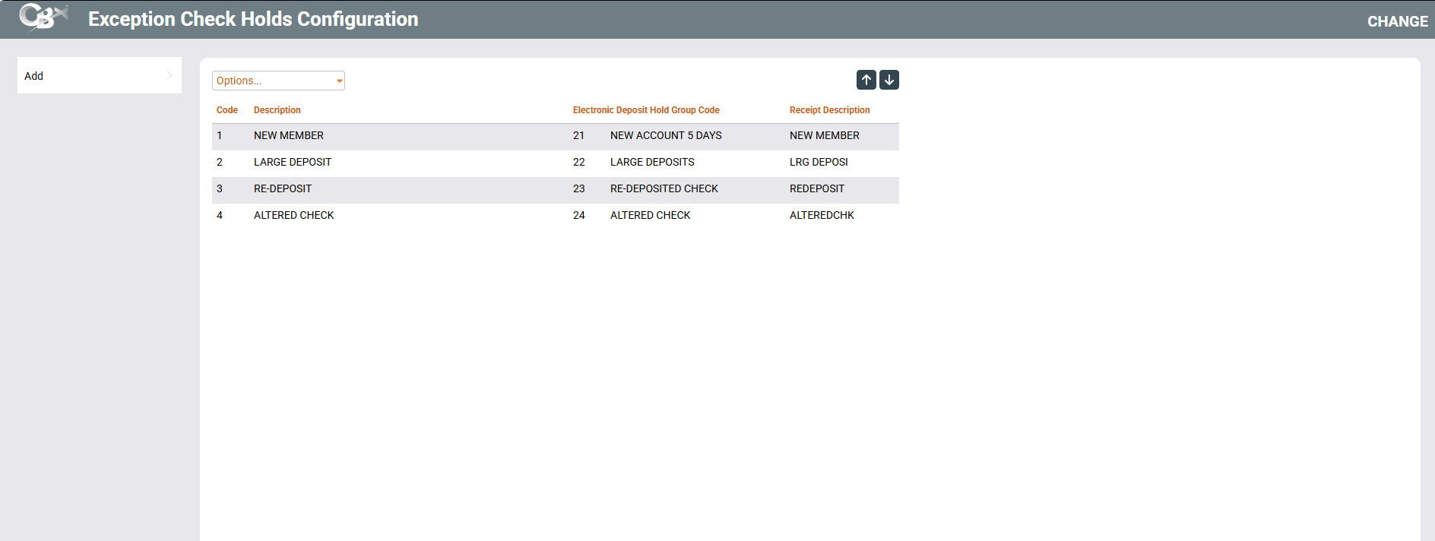This screenshot has height=541, width=1435.
Task: Click the CHANGE mode label
Action: (1398, 21)
